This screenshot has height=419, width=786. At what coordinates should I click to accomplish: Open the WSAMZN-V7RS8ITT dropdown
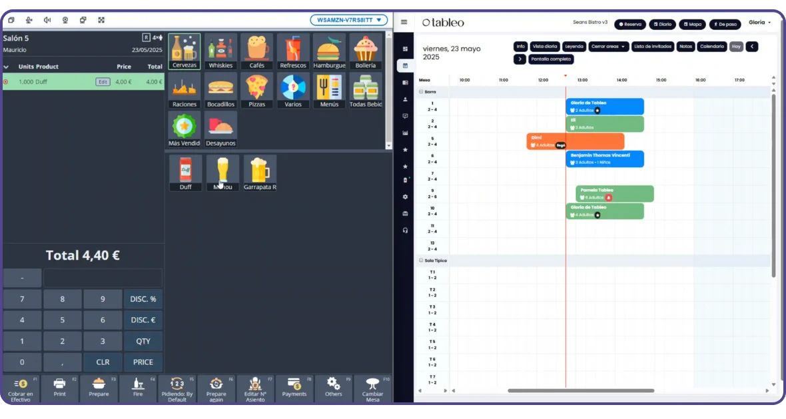349,20
